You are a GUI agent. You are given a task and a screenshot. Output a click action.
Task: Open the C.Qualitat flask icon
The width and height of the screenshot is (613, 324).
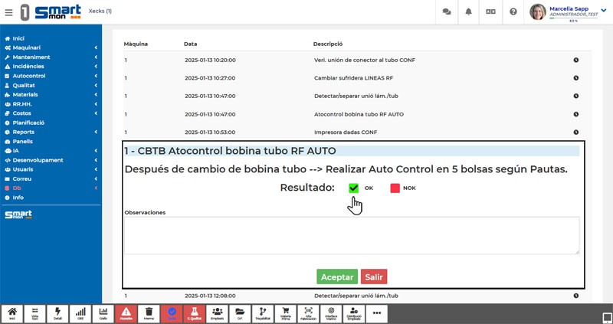point(195,313)
